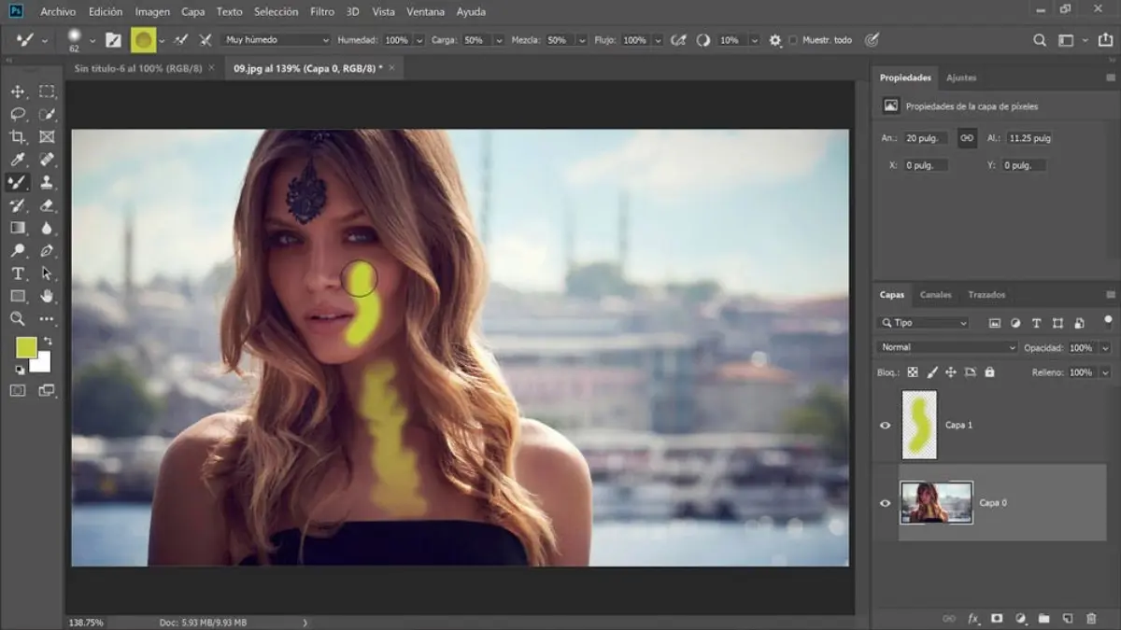Delete the layer using the trash icon
Image resolution: width=1121 pixels, height=630 pixels.
coord(1092,618)
